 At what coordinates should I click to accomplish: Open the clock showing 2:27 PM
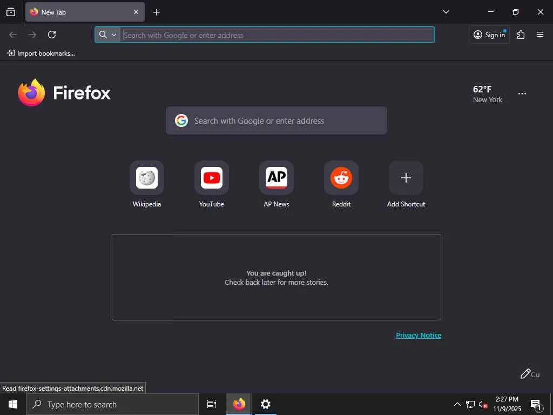tap(507, 404)
